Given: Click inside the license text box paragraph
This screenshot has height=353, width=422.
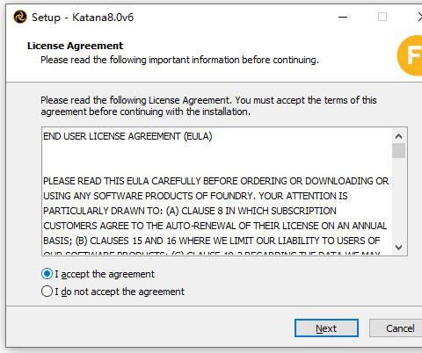Looking at the screenshot, I should pyautogui.click(x=216, y=211).
